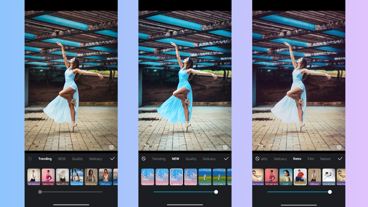Switch to the NEW filter category
Screen dimensions: 368x207
[x=175, y=158]
